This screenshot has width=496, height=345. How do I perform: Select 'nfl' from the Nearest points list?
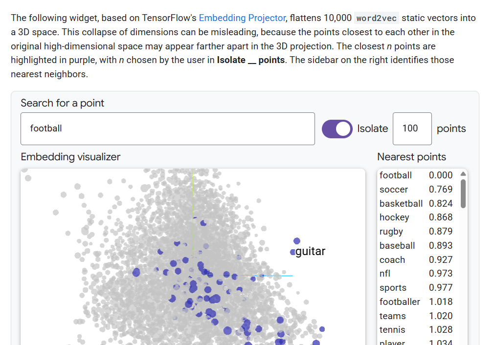tap(385, 274)
